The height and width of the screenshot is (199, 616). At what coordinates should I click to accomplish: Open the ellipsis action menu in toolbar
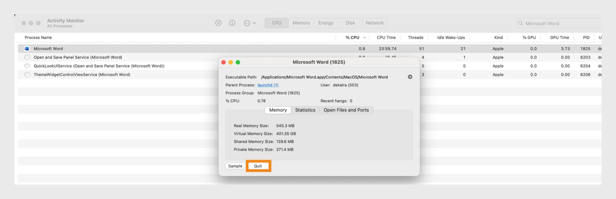250,23
